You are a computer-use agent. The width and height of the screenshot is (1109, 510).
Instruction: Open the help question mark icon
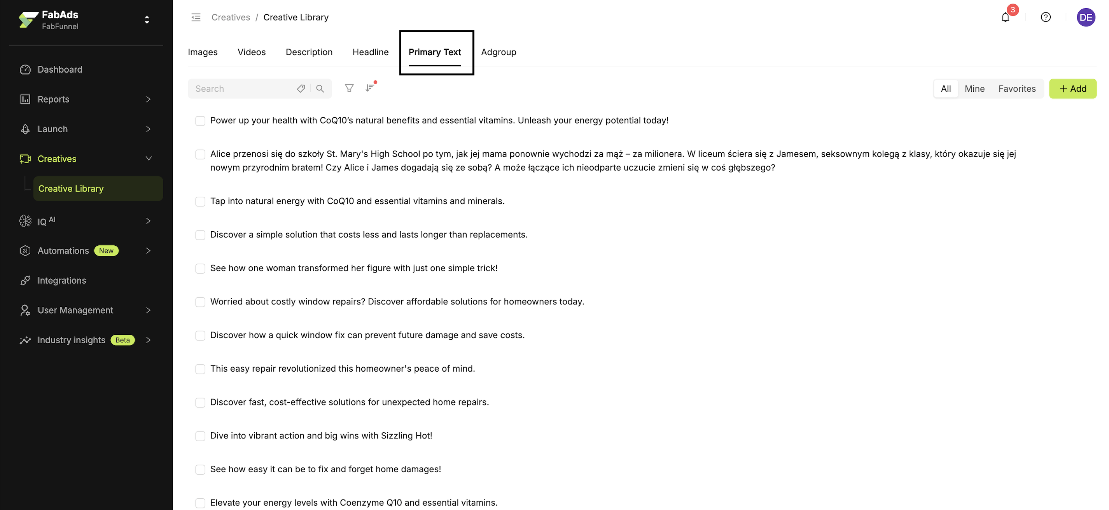click(1046, 17)
